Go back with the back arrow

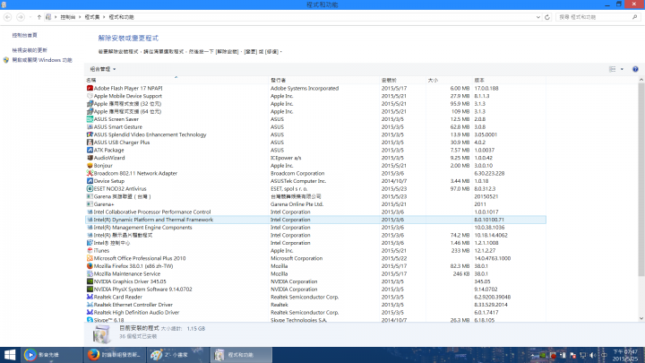coord(8,17)
